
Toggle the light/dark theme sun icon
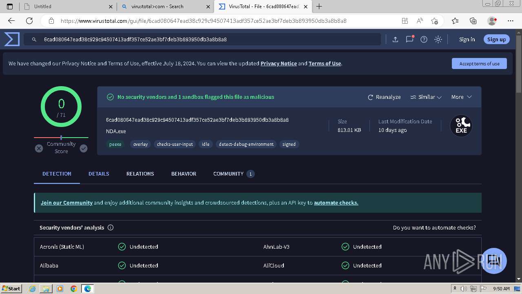(x=438, y=40)
